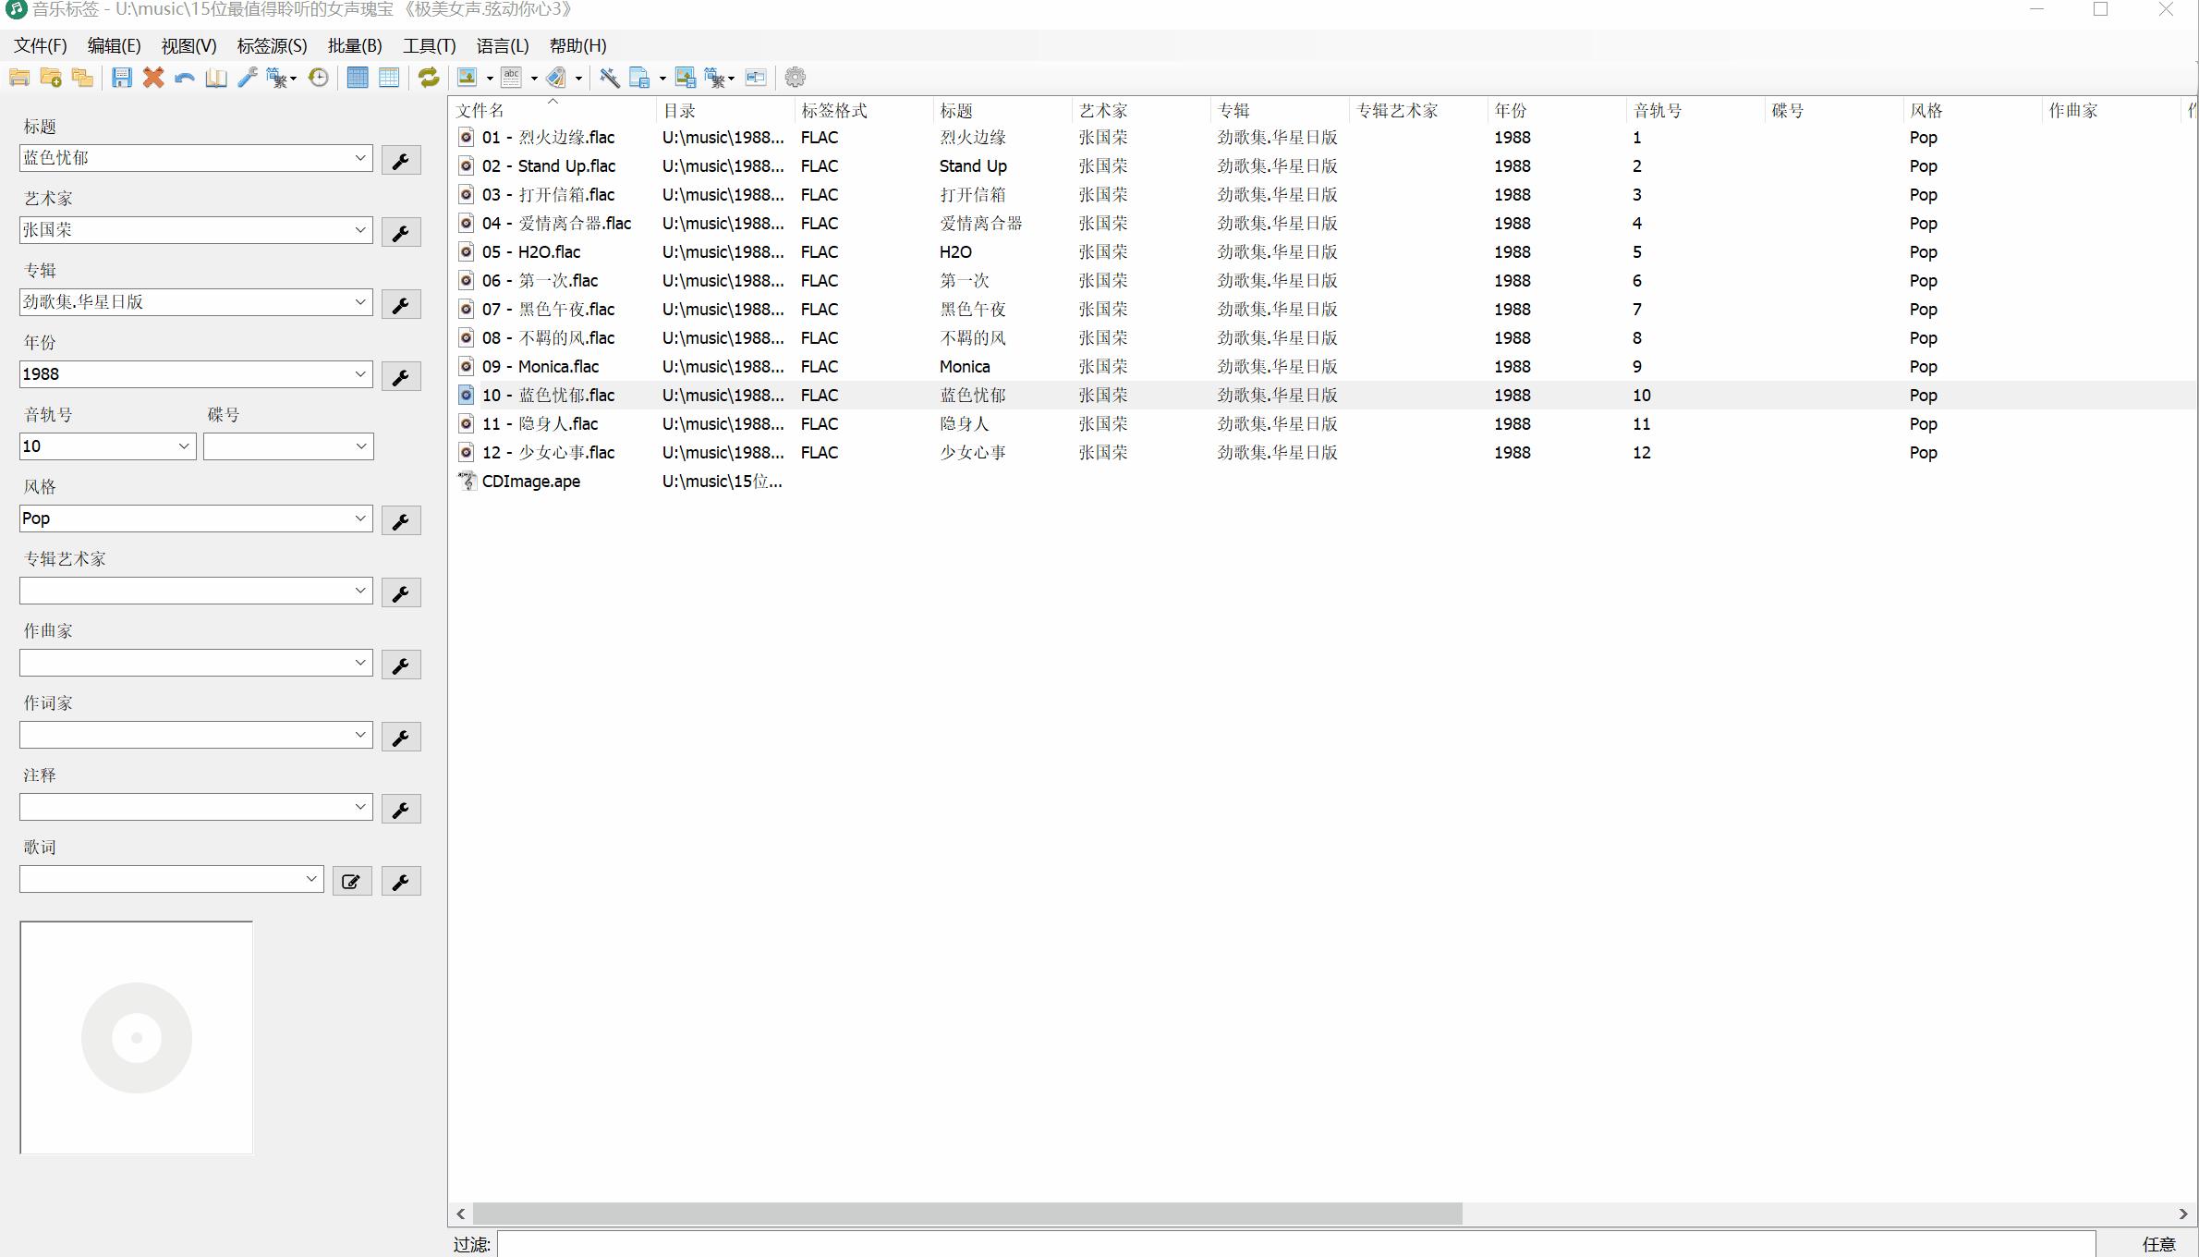The image size is (2199, 1257).
Task: Click the gray settings gear icon
Action: [x=795, y=78]
